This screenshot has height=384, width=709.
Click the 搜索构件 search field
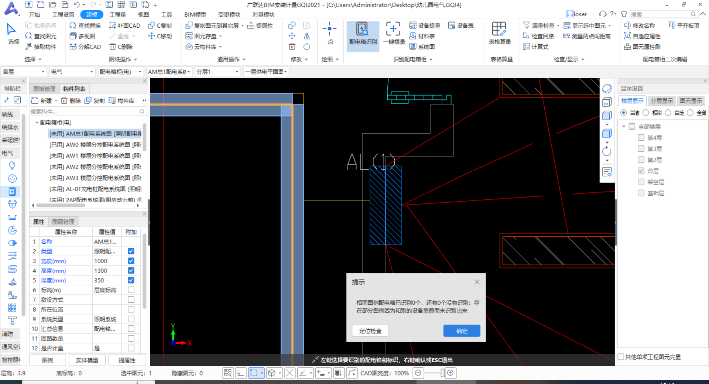tap(87, 112)
